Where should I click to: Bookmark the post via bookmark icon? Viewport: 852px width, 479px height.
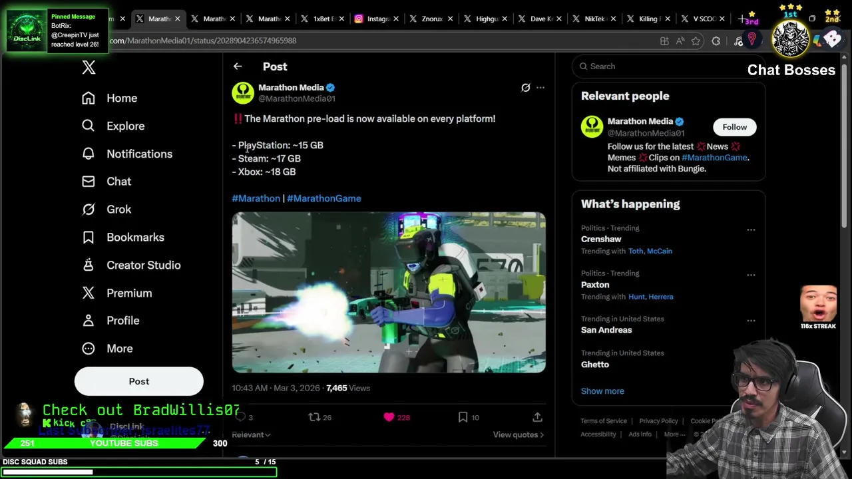(x=463, y=417)
